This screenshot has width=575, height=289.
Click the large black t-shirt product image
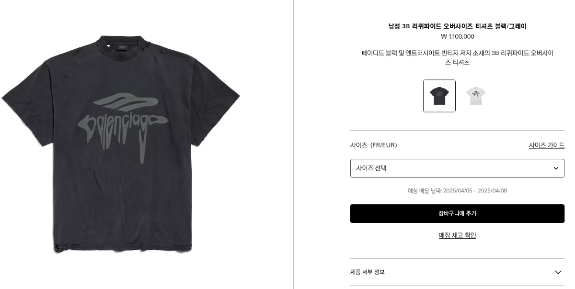coord(121,144)
